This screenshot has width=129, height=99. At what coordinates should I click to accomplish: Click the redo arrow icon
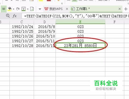[18, 9]
